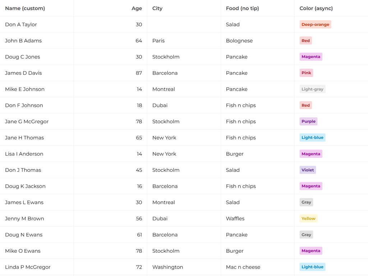The width and height of the screenshot is (368, 276).
Task: Click the Bolognese food cell
Action: (239, 41)
